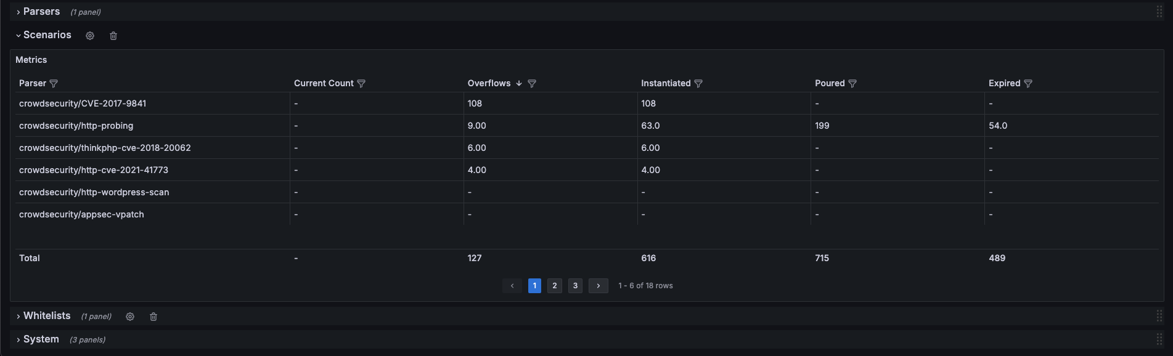Open Whitelists row settings gear
1173x356 pixels.
(130, 317)
